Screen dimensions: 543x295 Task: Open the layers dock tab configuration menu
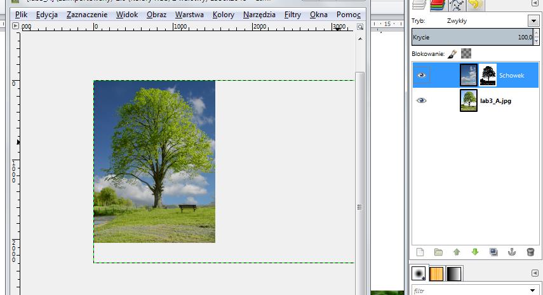535,3
